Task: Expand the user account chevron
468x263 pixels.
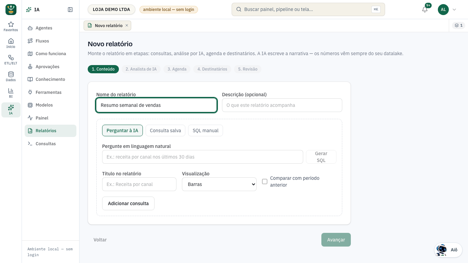Action: (x=454, y=10)
